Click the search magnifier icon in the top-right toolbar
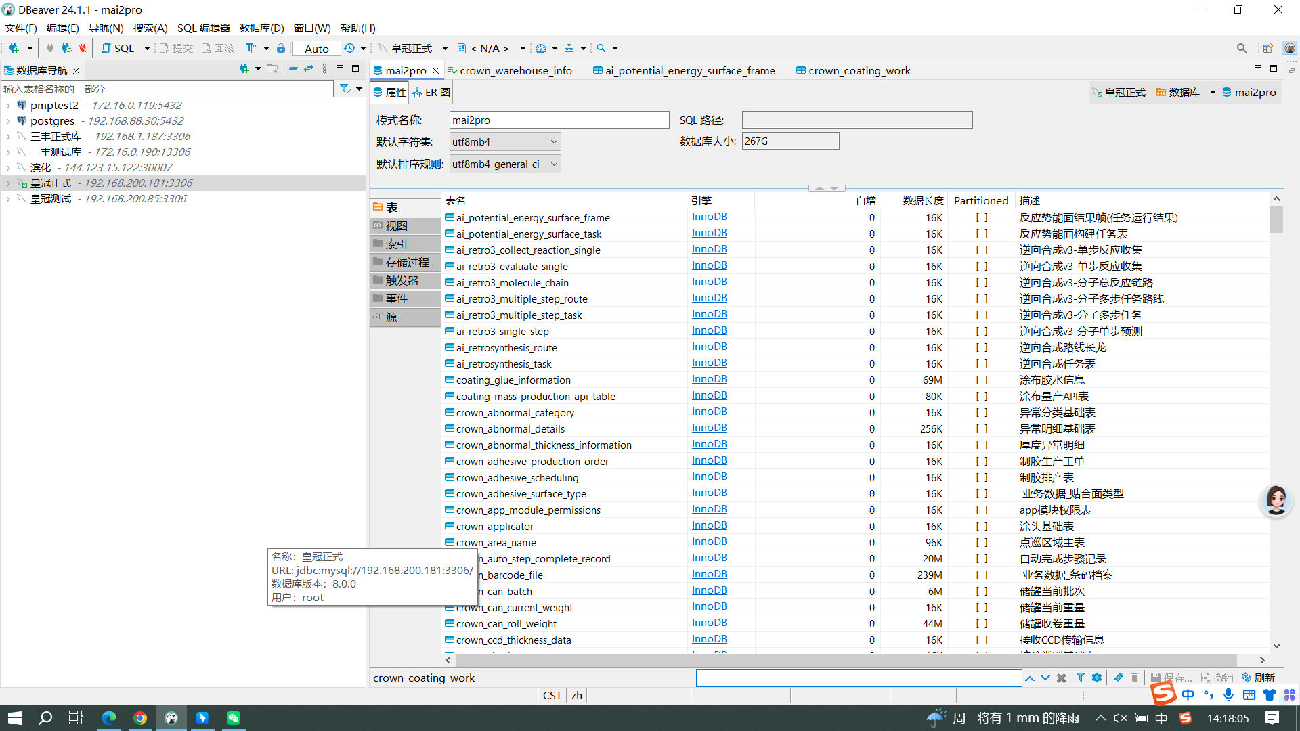Screen dimensions: 1300x731 (1241, 48)
